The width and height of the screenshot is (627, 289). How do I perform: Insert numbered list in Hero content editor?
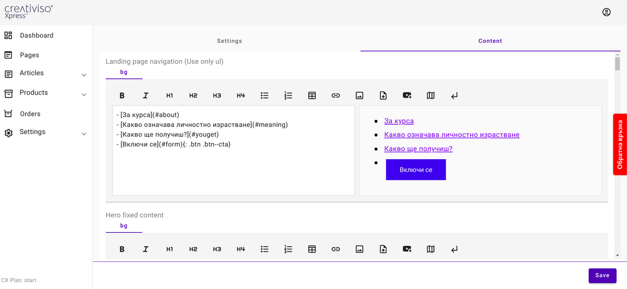click(x=288, y=249)
